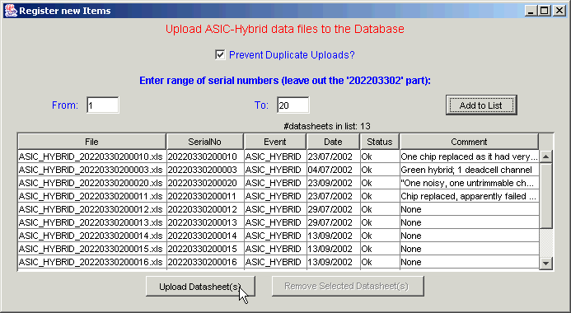This screenshot has width=571, height=313.
Task: Minimize the Register new Items window
Action: 531,11
